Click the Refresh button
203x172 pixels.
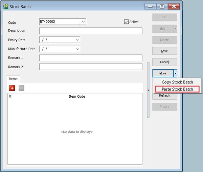click(164, 96)
